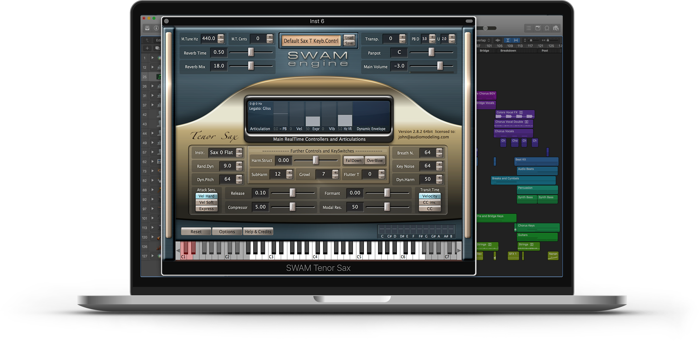Select the Breakdown arrangement marker

pyautogui.click(x=508, y=51)
